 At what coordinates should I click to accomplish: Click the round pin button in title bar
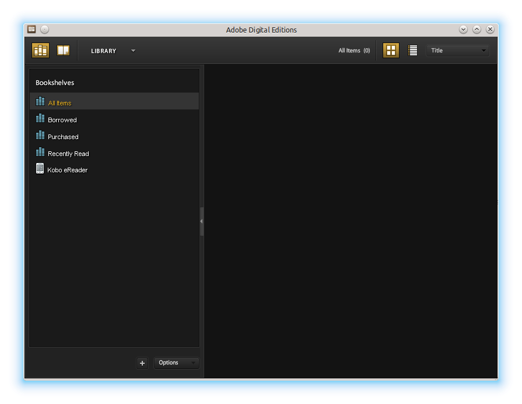[x=45, y=30]
